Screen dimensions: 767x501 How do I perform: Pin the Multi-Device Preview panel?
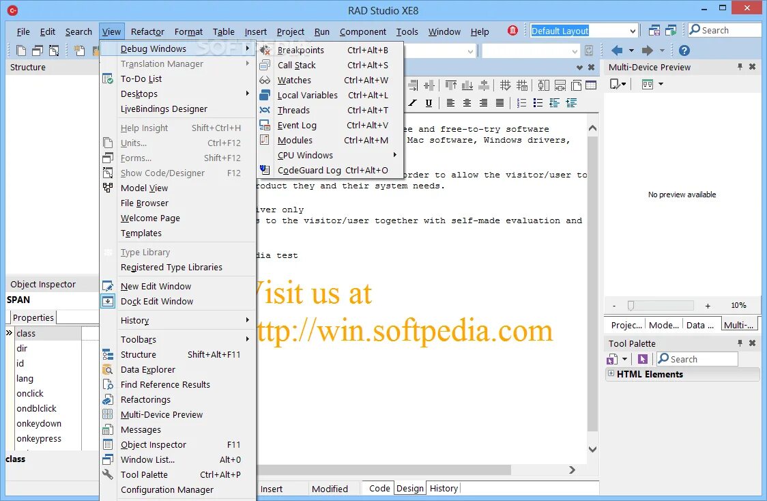[740, 67]
